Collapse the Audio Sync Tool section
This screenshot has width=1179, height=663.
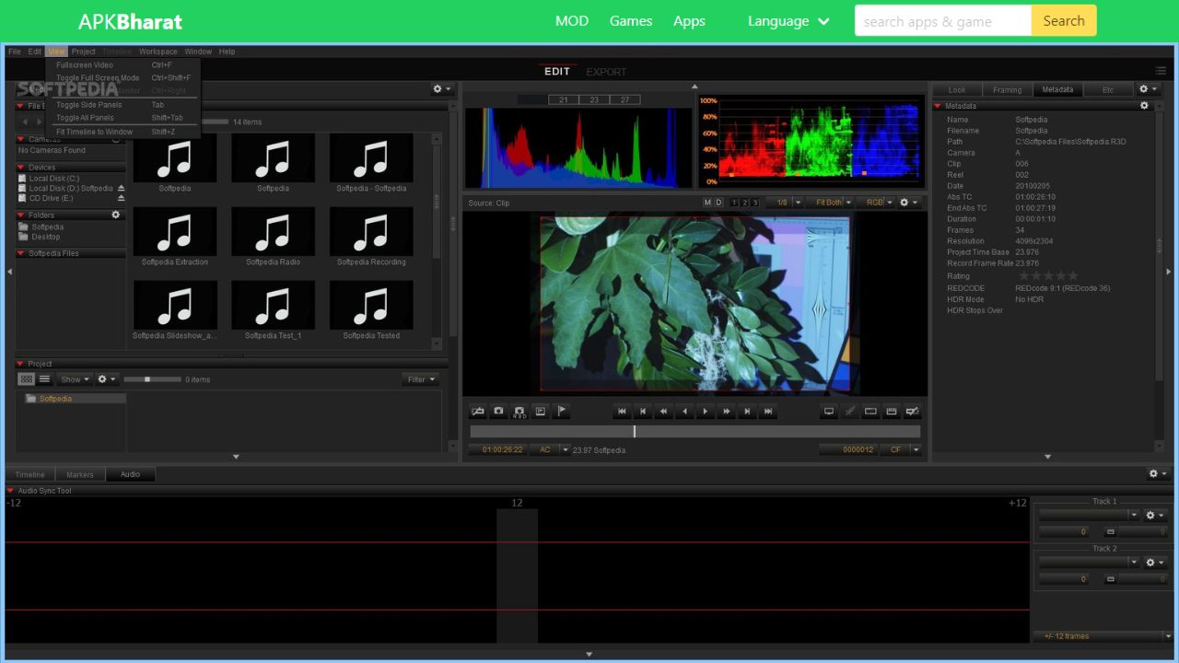[x=11, y=491]
